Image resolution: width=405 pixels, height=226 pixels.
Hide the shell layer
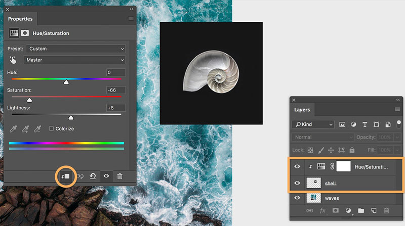pos(297,183)
